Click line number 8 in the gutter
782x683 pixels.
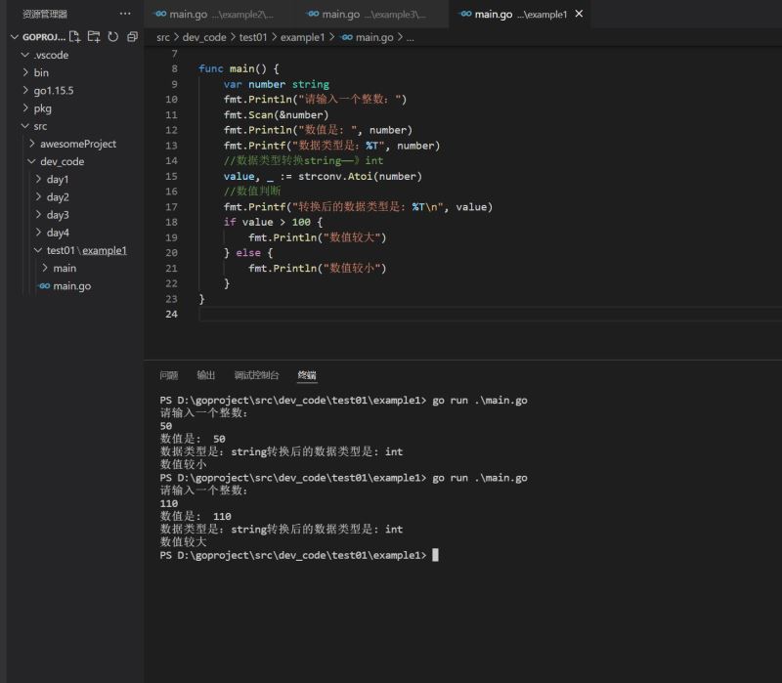coord(175,68)
